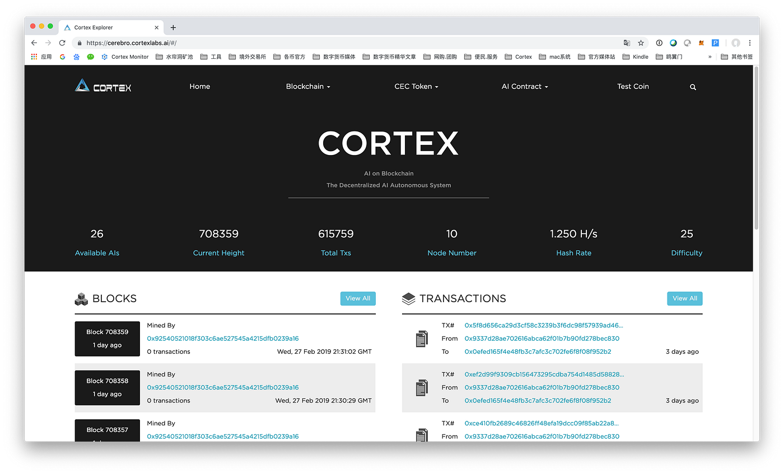The width and height of the screenshot is (784, 474).
Task: Click the blue P extension icon
Action: (715, 43)
